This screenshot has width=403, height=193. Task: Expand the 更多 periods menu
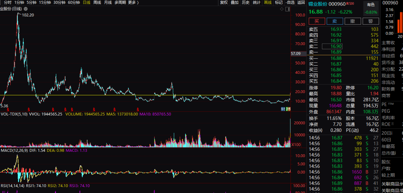point(133,3)
